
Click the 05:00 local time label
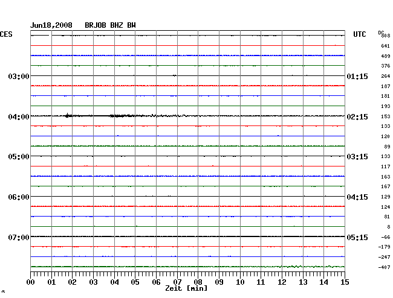point(19,157)
